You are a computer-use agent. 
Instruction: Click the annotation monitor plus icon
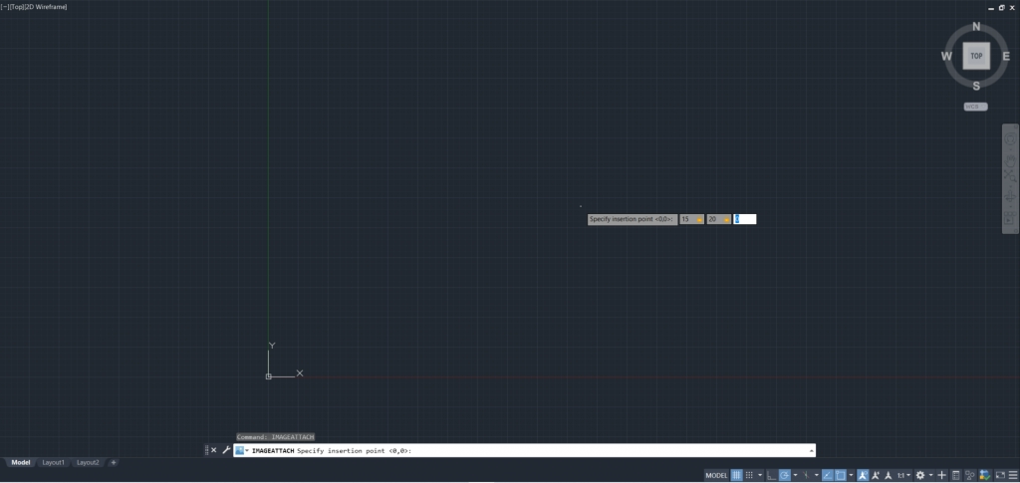(x=941, y=475)
